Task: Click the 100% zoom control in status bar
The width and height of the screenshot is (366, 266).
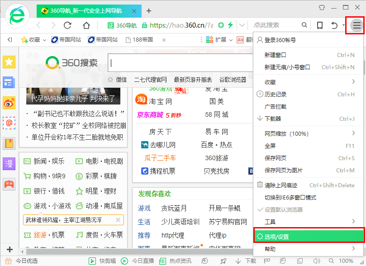Action: pos(347,261)
